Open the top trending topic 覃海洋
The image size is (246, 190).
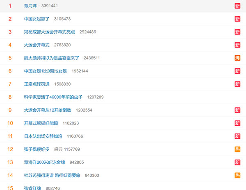pyautogui.click(x=30, y=6)
